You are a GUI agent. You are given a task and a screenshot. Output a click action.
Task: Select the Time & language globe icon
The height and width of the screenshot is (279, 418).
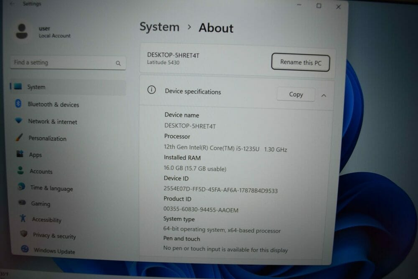(21, 187)
